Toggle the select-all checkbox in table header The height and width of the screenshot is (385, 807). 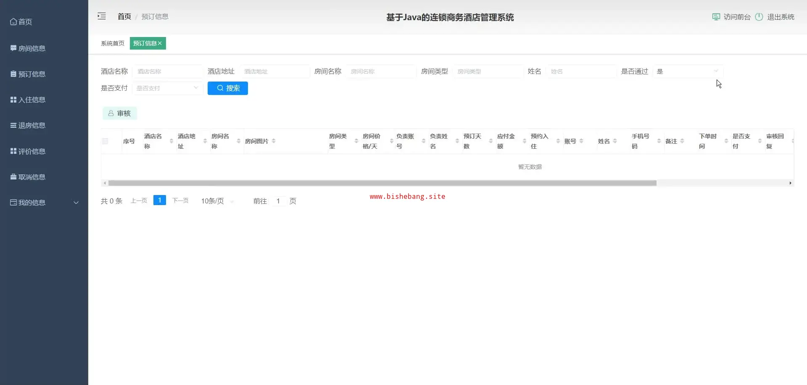point(105,141)
